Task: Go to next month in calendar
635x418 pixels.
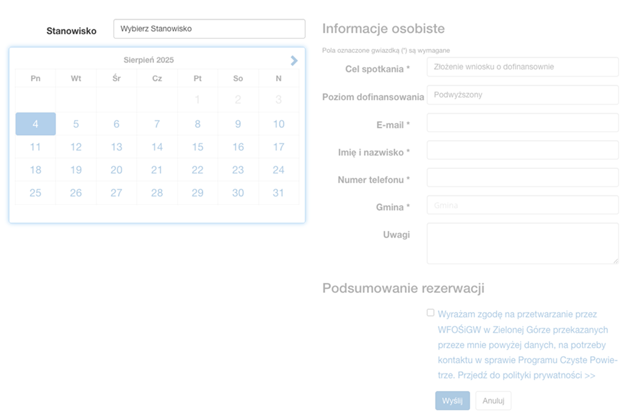Action: (x=294, y=61)
